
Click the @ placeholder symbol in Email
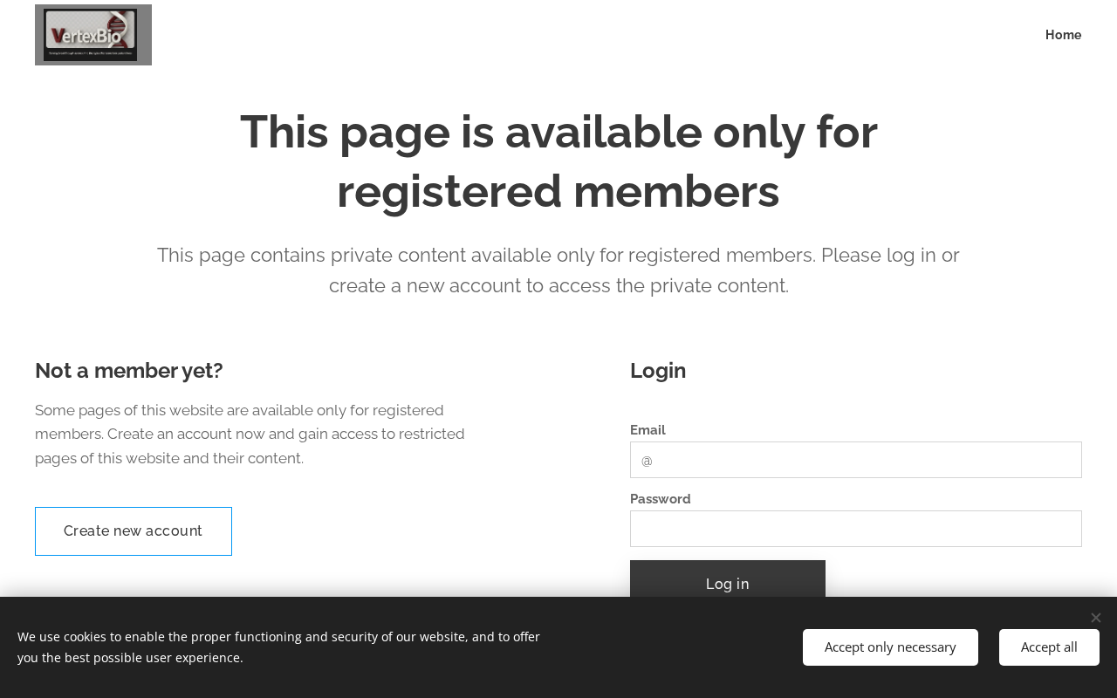pyautogui.click(x=647, y=461)
